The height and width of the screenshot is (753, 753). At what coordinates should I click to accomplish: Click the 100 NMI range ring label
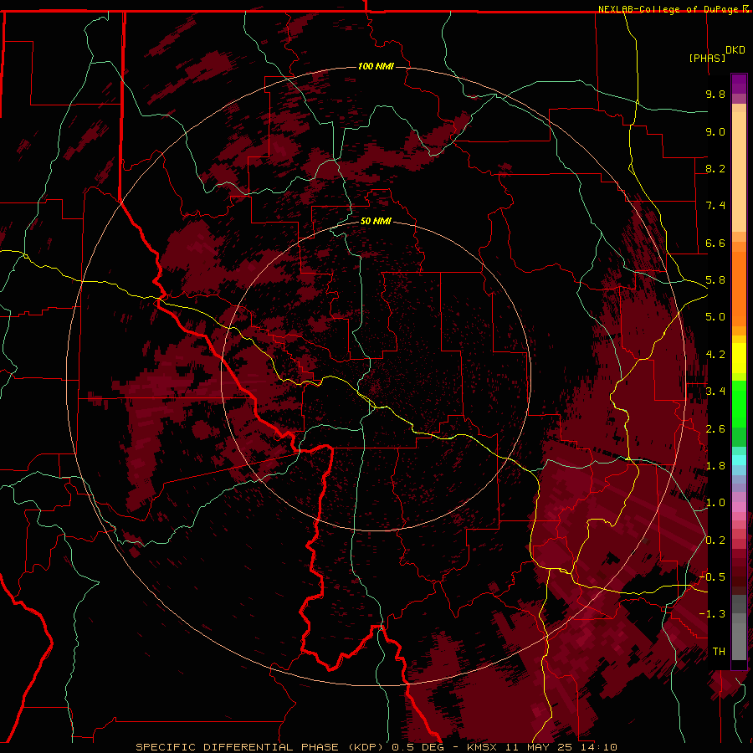click(x=376, y=66)
